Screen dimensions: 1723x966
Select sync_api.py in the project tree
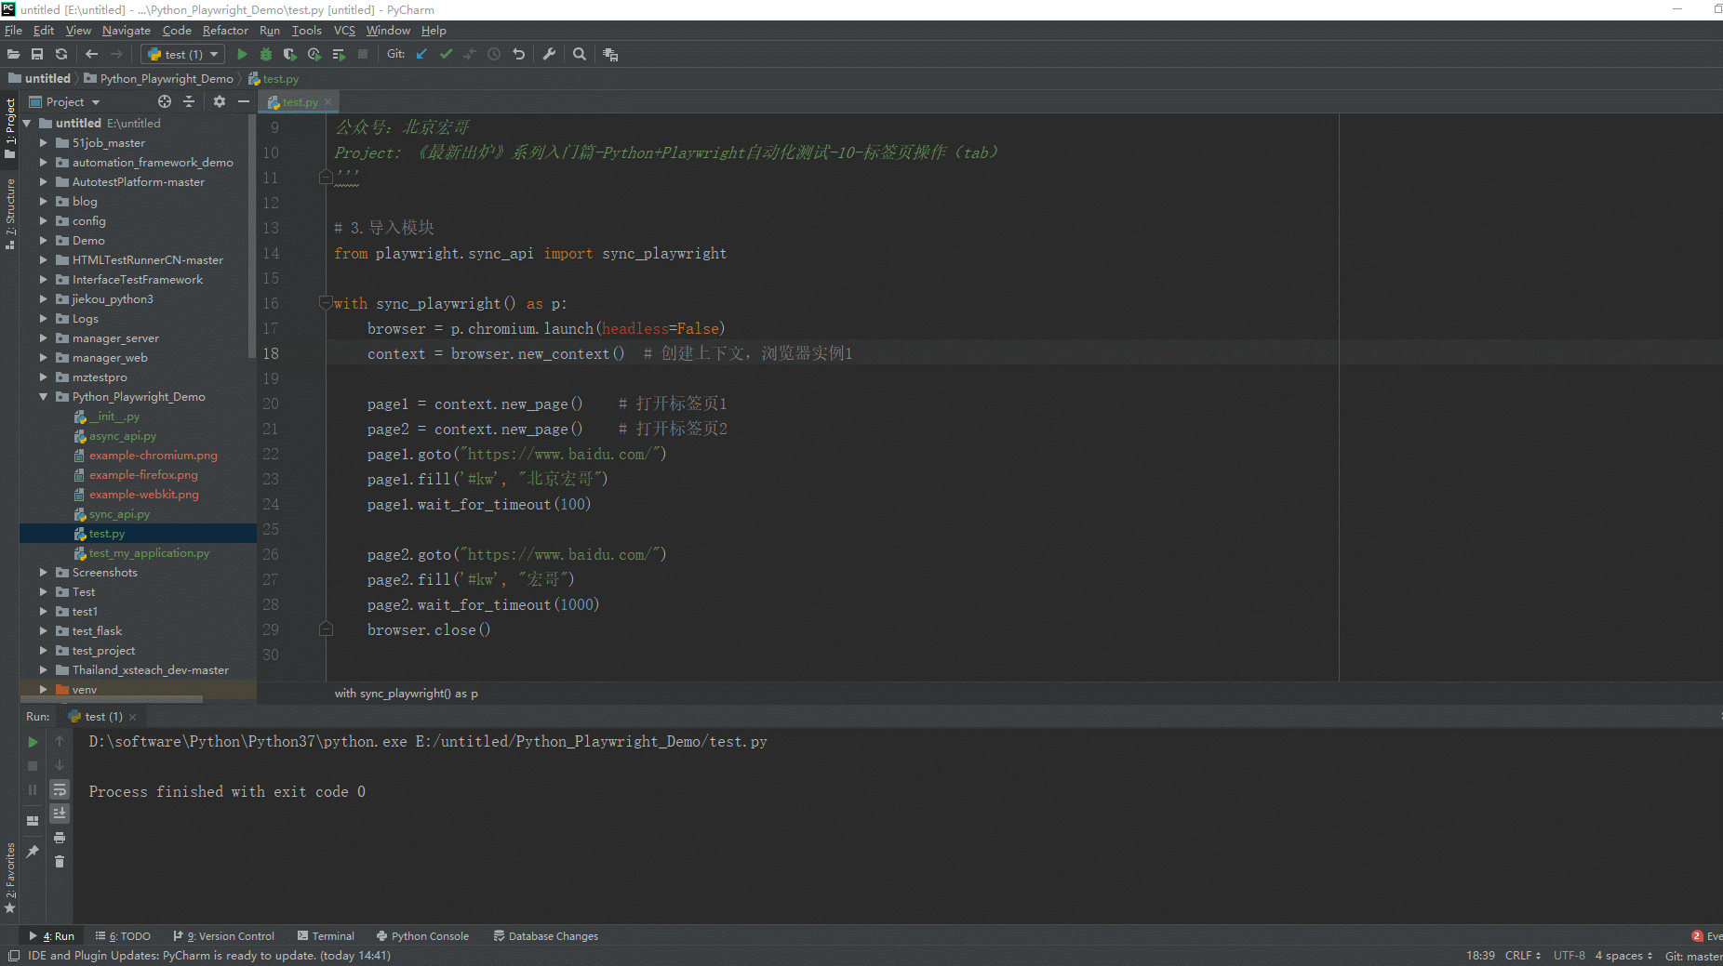[x=119, y=514]
